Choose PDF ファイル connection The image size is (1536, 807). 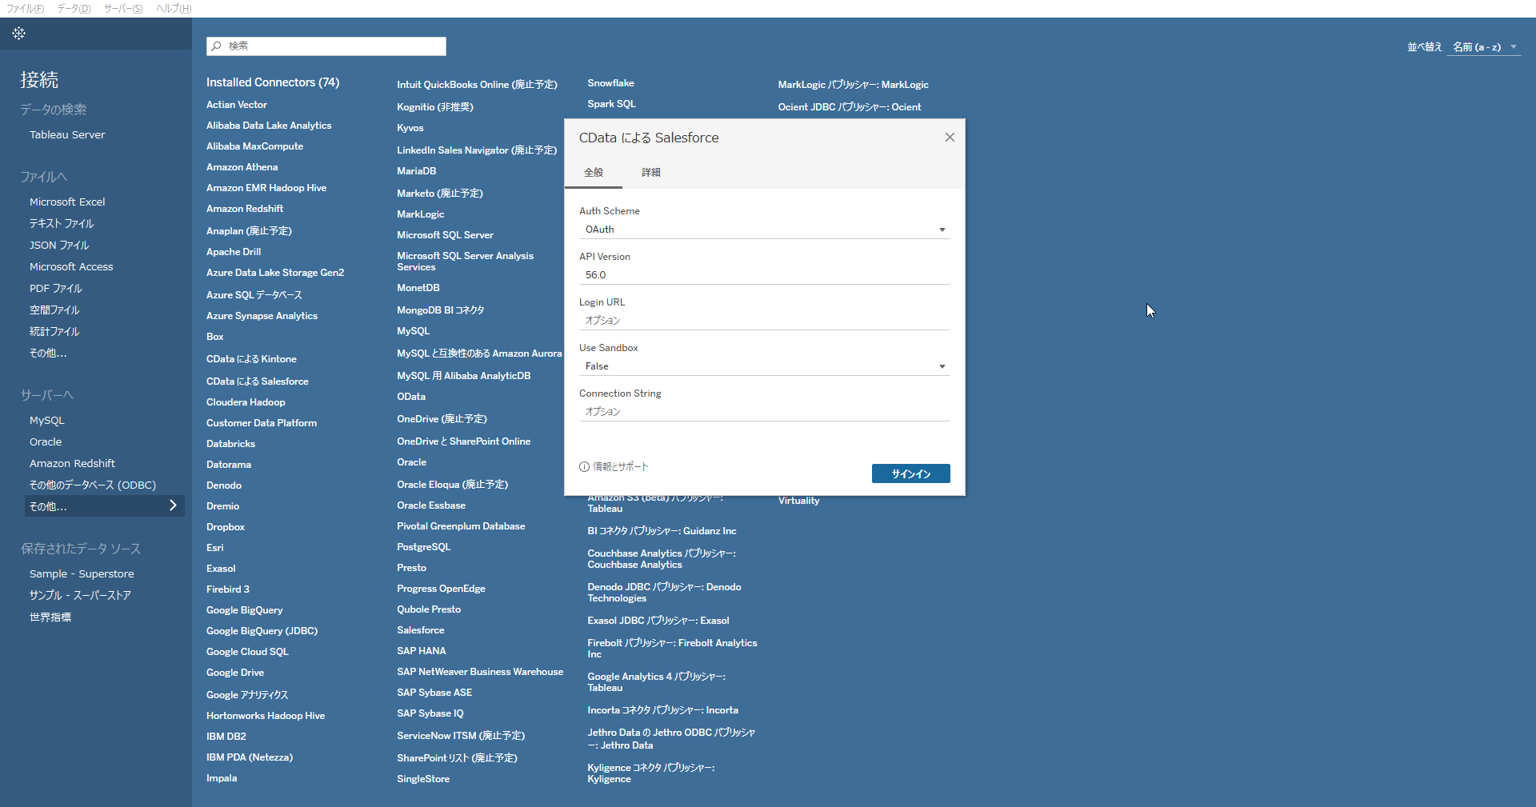coord(56,289)
